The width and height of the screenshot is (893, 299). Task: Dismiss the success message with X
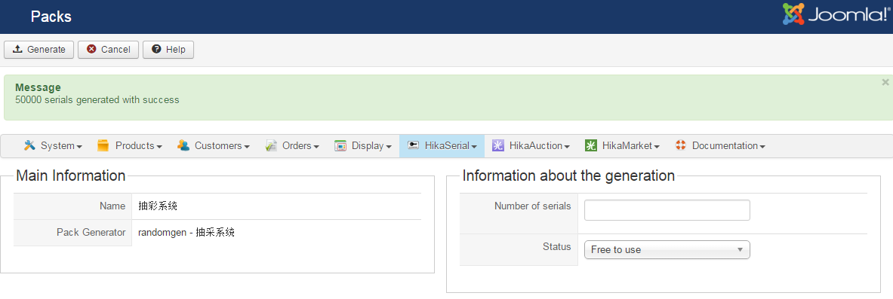coord(885,82)
